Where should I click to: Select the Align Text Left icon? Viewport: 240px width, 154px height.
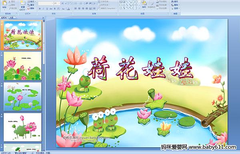pyautogui.click(x=76, y=8)
